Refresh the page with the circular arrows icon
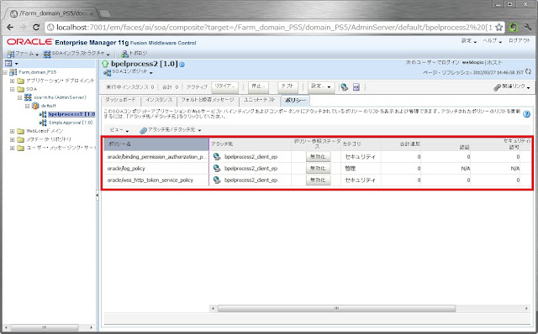538x334 pixels. (528, 72)
